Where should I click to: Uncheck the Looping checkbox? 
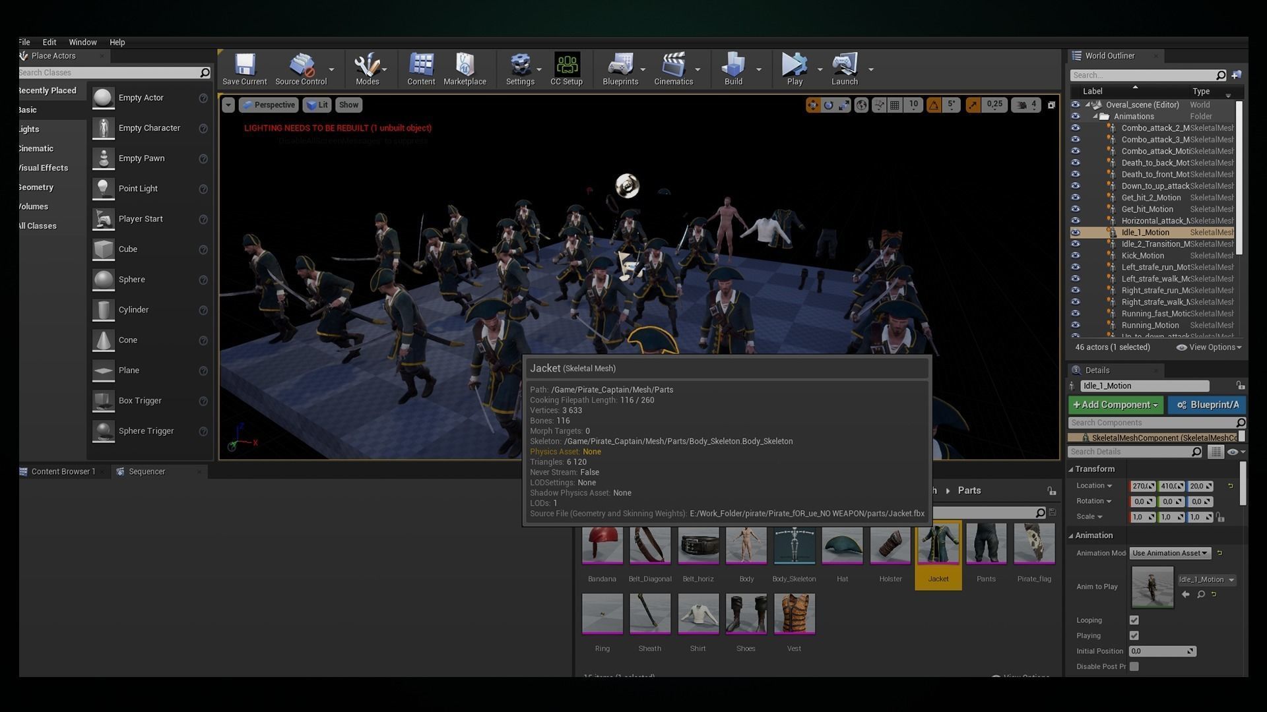coord(1134,620)
